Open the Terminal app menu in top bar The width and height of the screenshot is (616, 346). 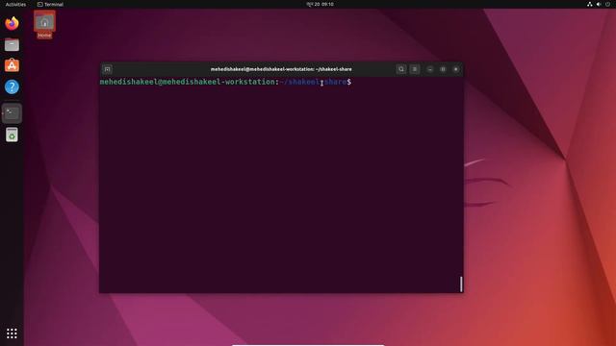point(50,4)
